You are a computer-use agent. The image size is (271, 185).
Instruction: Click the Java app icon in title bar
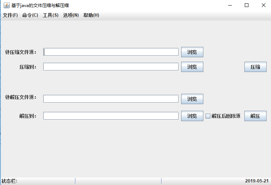click(x=7, y=5)
